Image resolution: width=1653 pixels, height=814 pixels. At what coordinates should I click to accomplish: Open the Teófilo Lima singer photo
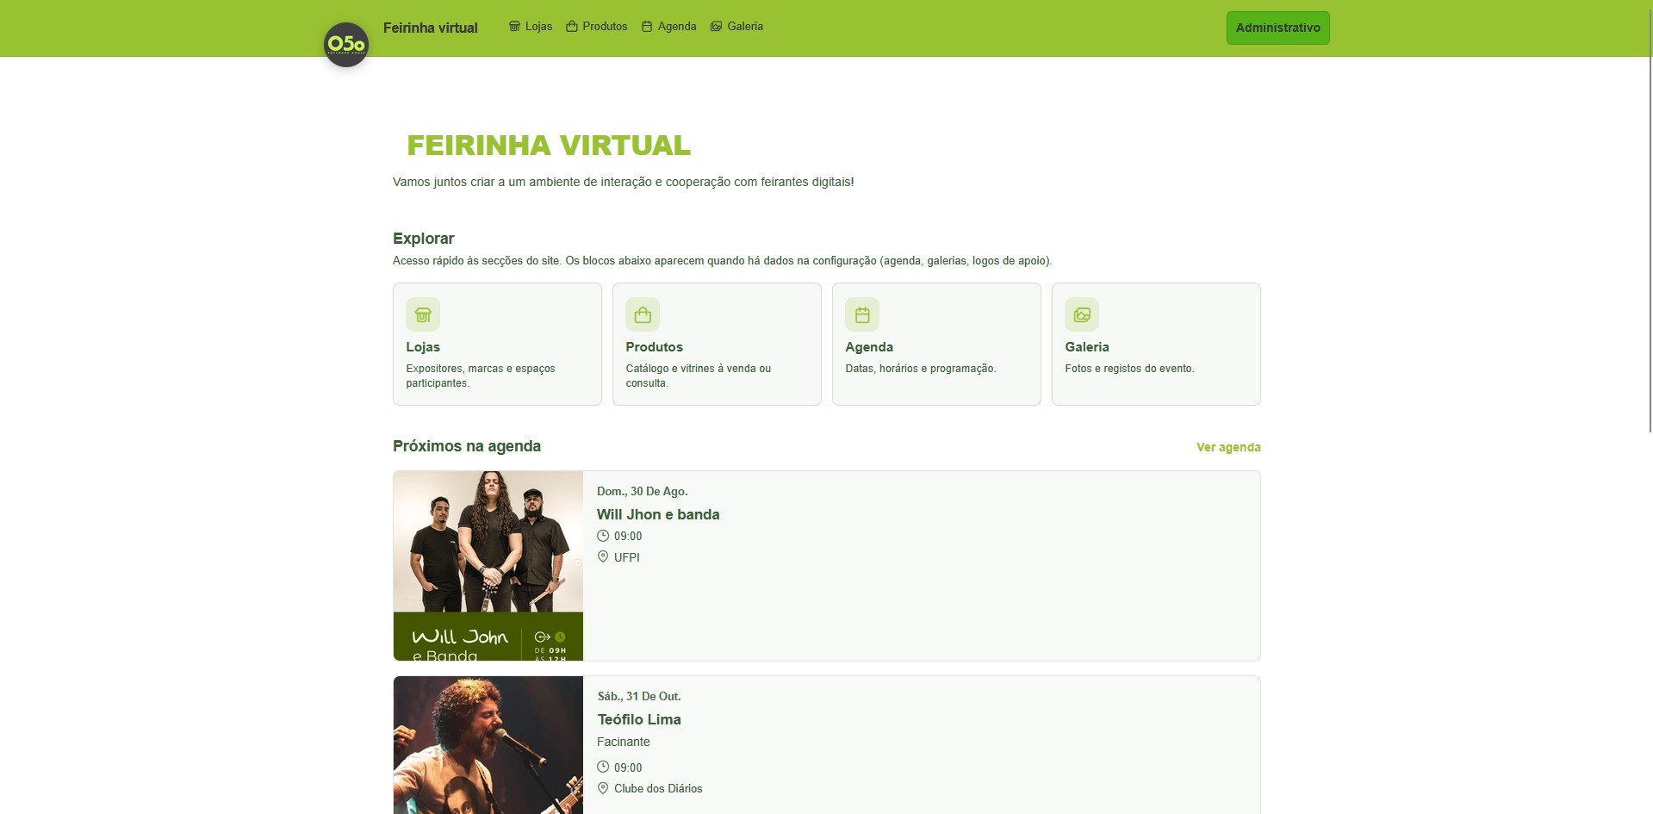click(x=488, y=745)
